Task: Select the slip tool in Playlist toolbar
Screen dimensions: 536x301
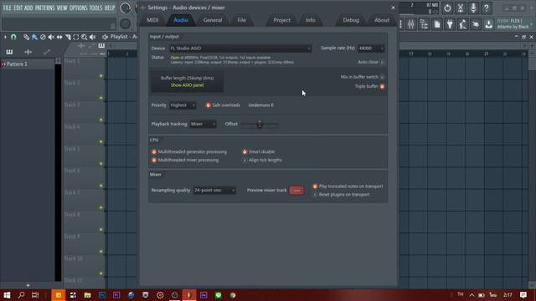Action: point(59,37)
